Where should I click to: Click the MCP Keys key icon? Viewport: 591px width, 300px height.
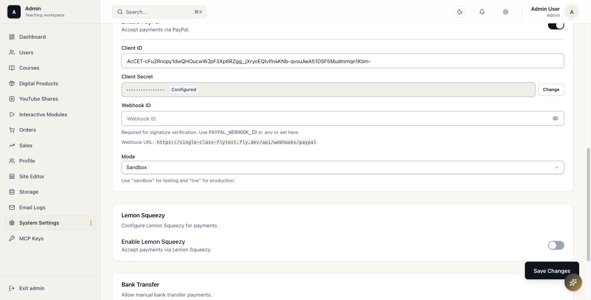click(x=12, y=238)
